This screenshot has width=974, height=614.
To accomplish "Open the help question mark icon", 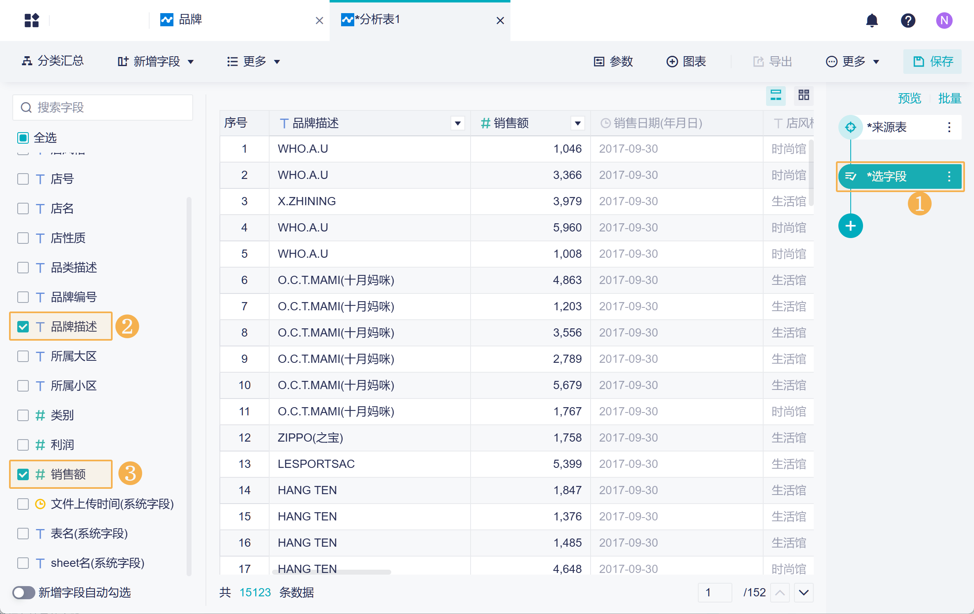I will point(908,20).
